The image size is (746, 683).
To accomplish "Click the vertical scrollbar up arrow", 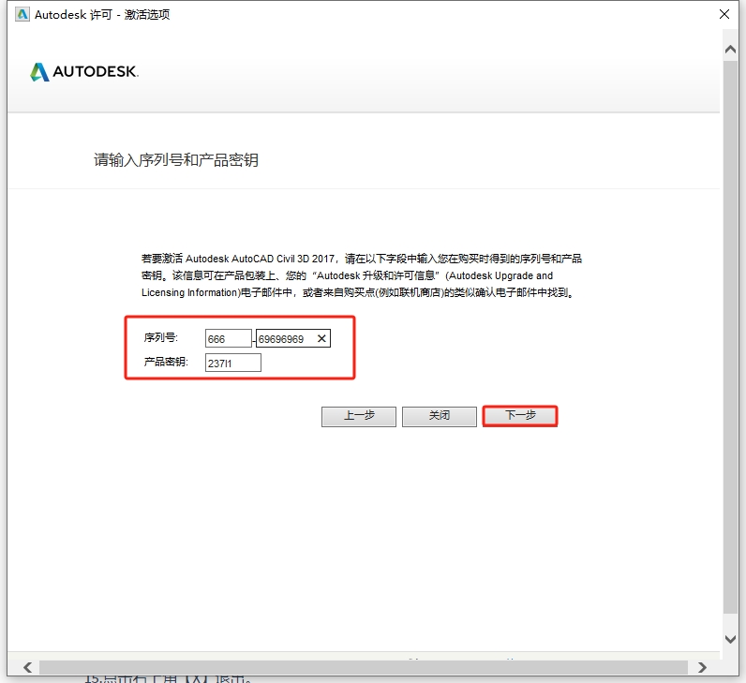I will click(731, 47).
